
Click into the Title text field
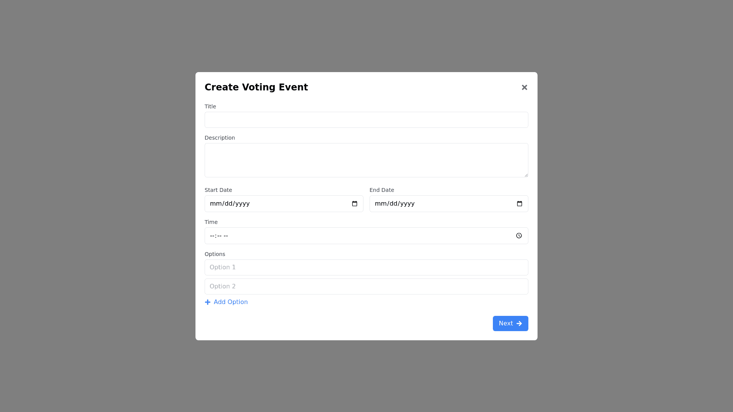tap(366, 120)
